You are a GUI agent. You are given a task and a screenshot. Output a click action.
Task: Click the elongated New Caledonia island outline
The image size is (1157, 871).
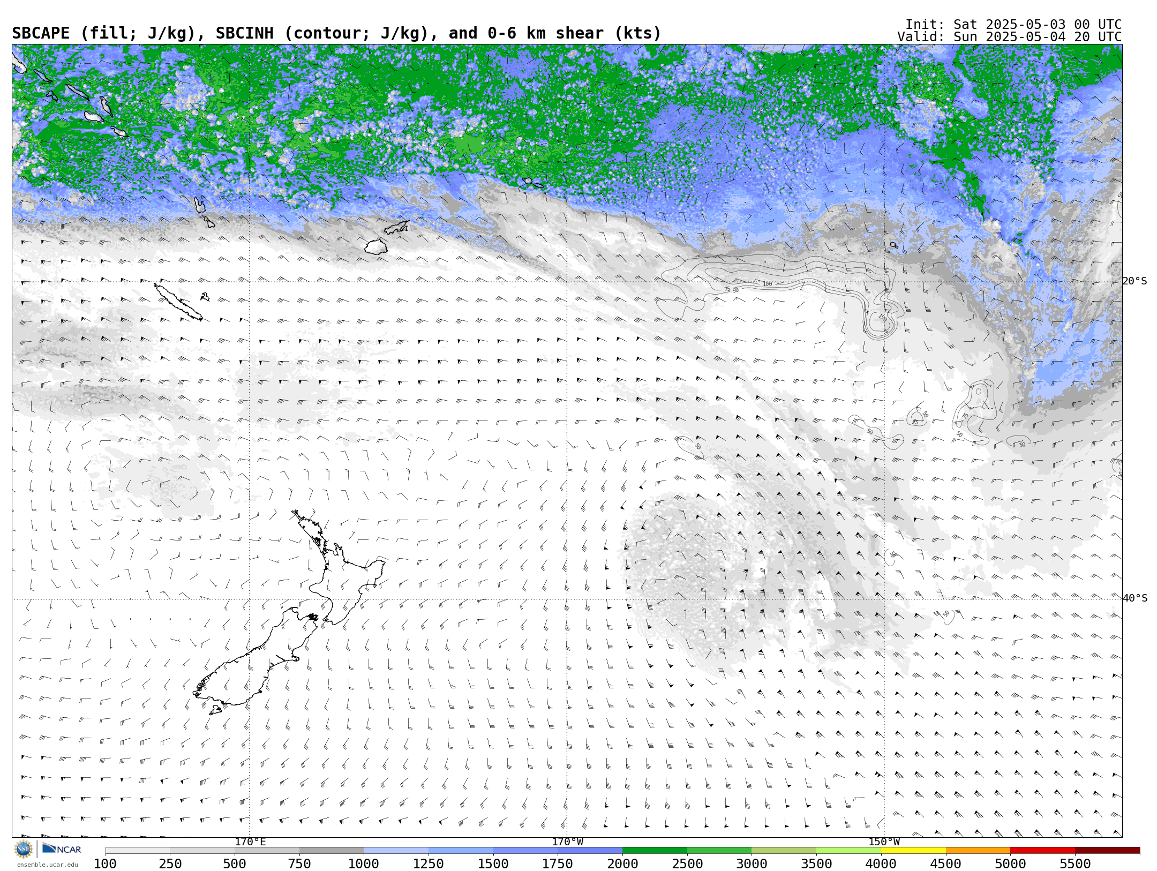tap(178, 302)
